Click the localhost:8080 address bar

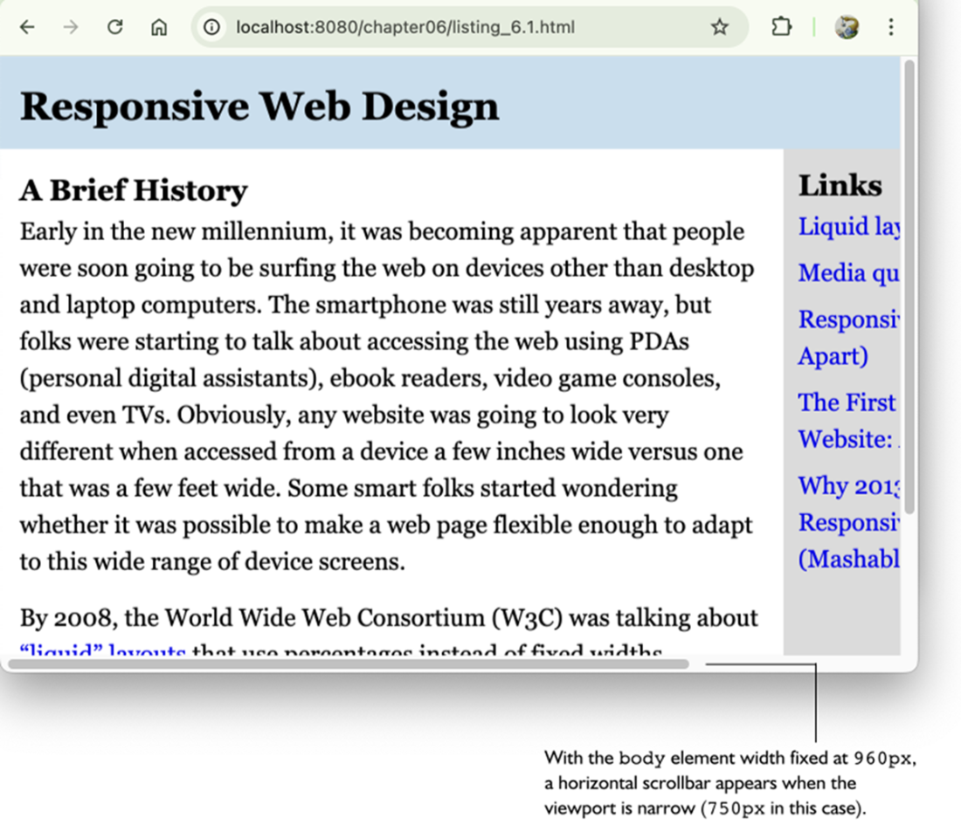pyautogui.click(x=437, y=27)
